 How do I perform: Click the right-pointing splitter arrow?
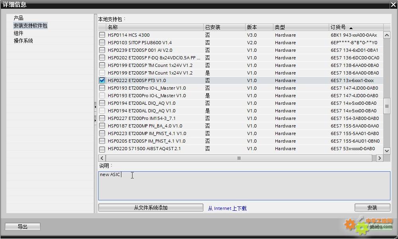(x=95, y=120)
